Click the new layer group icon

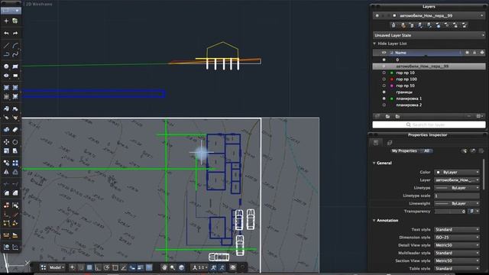[397, 116]
